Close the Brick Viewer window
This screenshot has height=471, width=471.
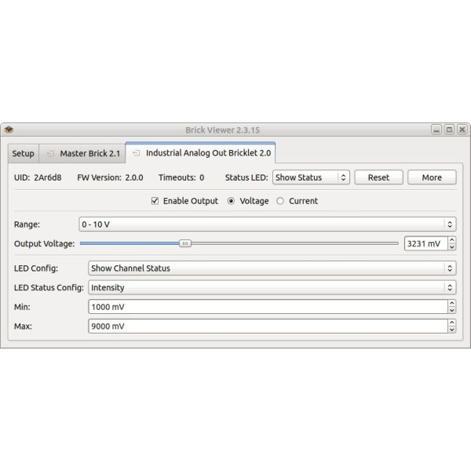pyautogui.click(x=462, y=130)
